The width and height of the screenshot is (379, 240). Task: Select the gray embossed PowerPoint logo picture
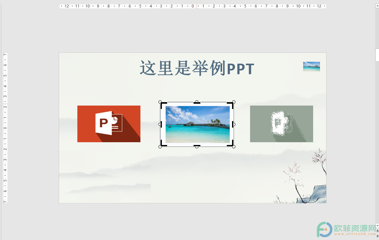pyautogui.click(x=281, y=124)
